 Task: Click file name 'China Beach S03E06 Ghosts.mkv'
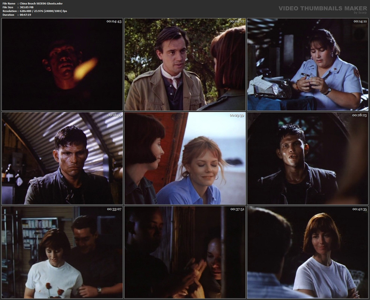coord(41,3)
